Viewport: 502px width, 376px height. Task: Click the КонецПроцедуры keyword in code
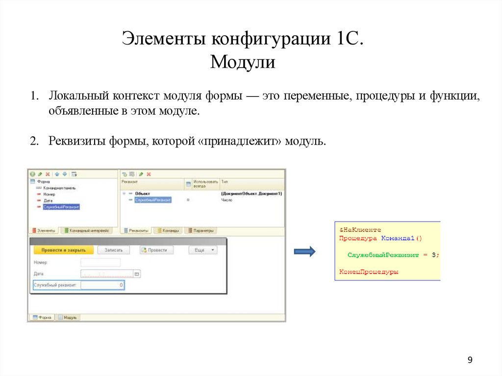tap(369, 272)
